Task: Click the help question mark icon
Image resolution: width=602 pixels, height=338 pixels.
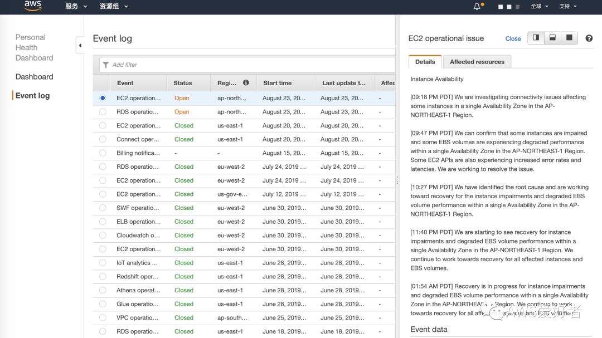Action: 589,38
